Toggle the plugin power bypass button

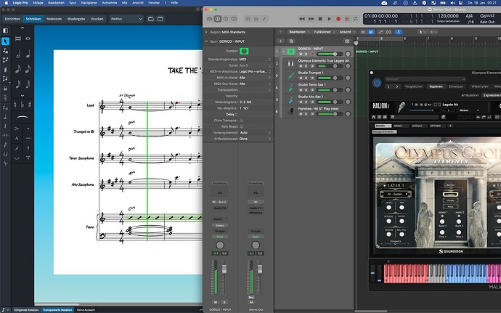[377, 83]
